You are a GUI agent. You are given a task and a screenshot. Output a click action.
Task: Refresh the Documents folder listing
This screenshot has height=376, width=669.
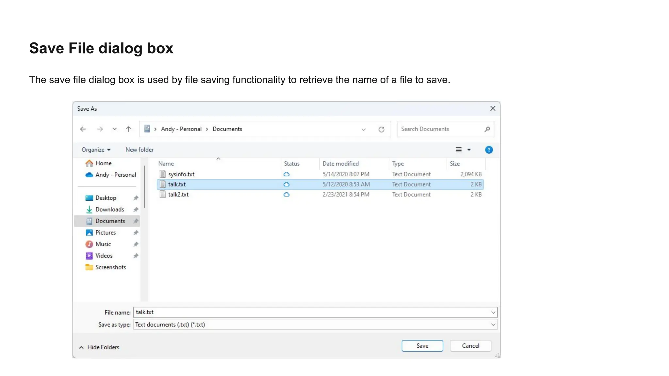point(381,129)
